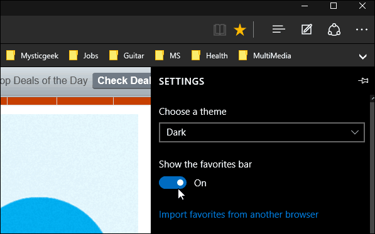Open the Choose a theme dropdown
The width and height of the screenshot is (375, 234).
pyautogui.click(x=262, y=132)
